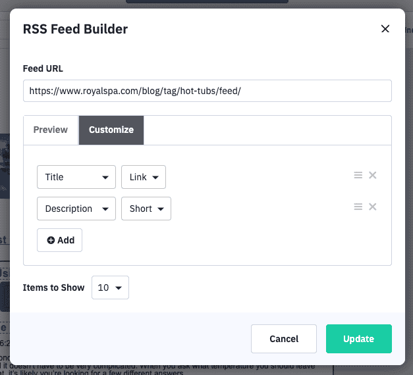Viewport: 413px width, 375px height.
Task: Click the Feed URL label
Action: pos(43,68)
